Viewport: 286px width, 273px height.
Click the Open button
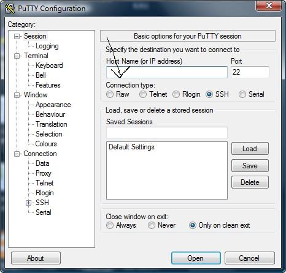[196, 258]
